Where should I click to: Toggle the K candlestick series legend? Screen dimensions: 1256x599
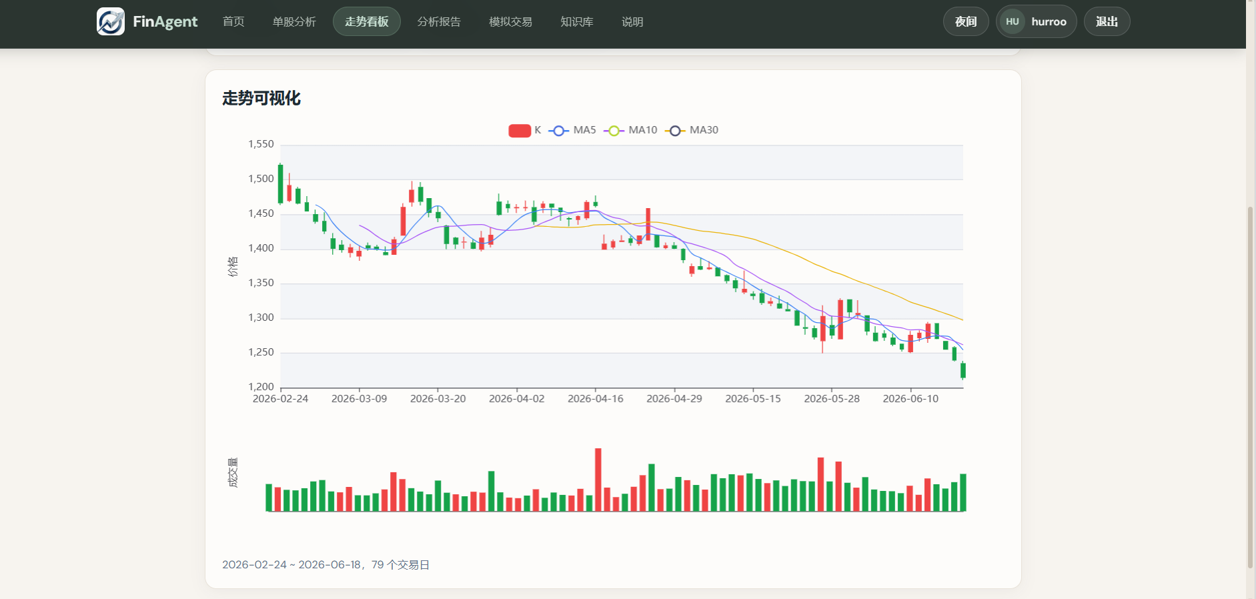coord(525,130)
